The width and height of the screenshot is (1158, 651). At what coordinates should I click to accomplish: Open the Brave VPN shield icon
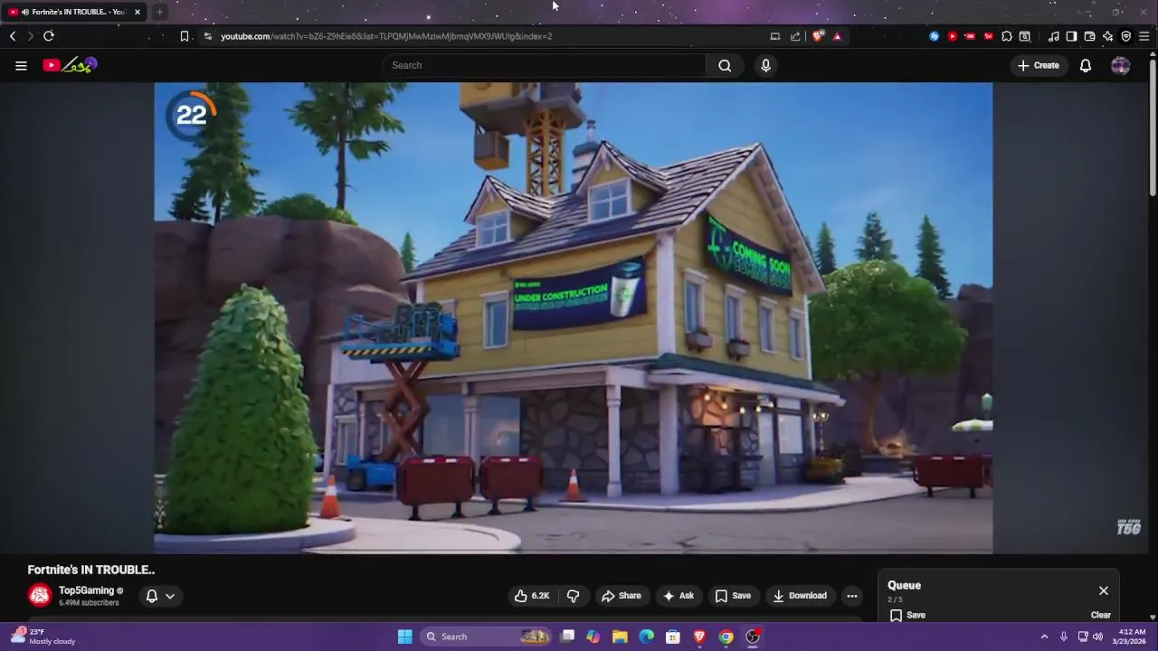point(1126,36)
